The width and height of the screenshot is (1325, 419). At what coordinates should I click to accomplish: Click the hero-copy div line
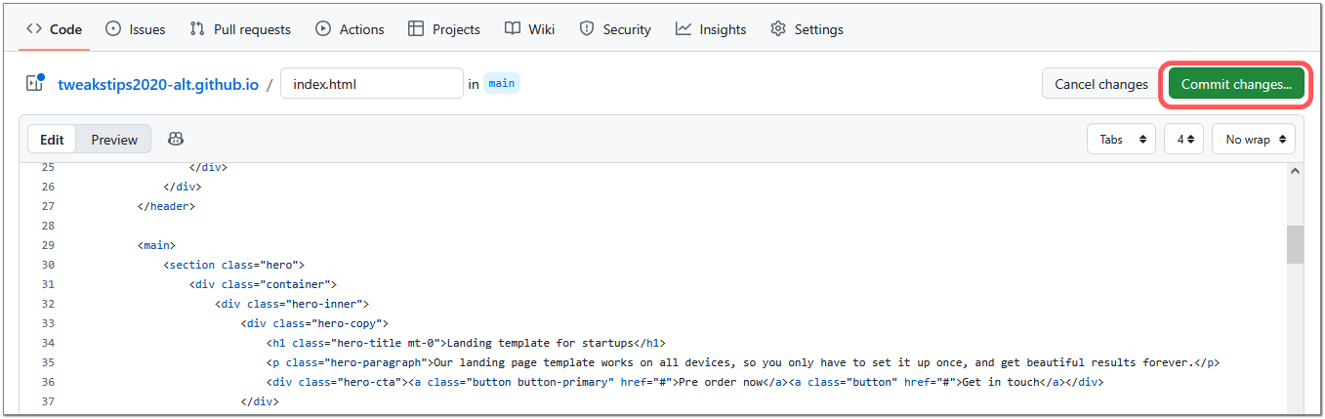314,323
